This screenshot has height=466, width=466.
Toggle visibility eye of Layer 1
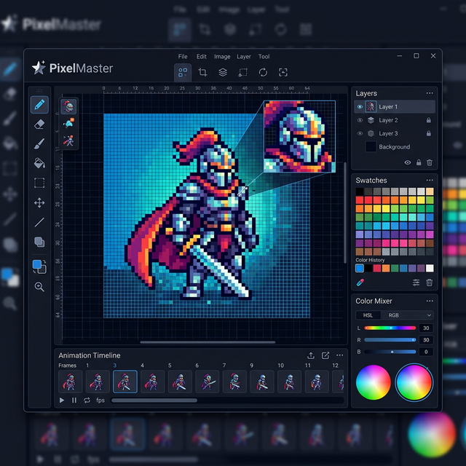[360, 107]
